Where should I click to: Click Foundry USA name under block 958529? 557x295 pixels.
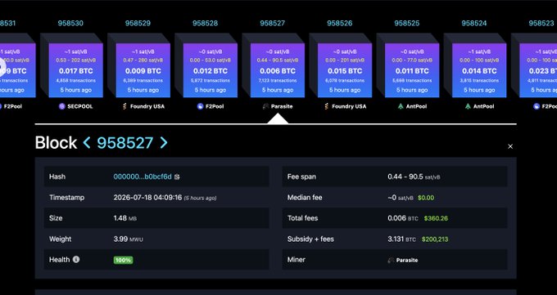pyautogui.click(x=147, y=106)
